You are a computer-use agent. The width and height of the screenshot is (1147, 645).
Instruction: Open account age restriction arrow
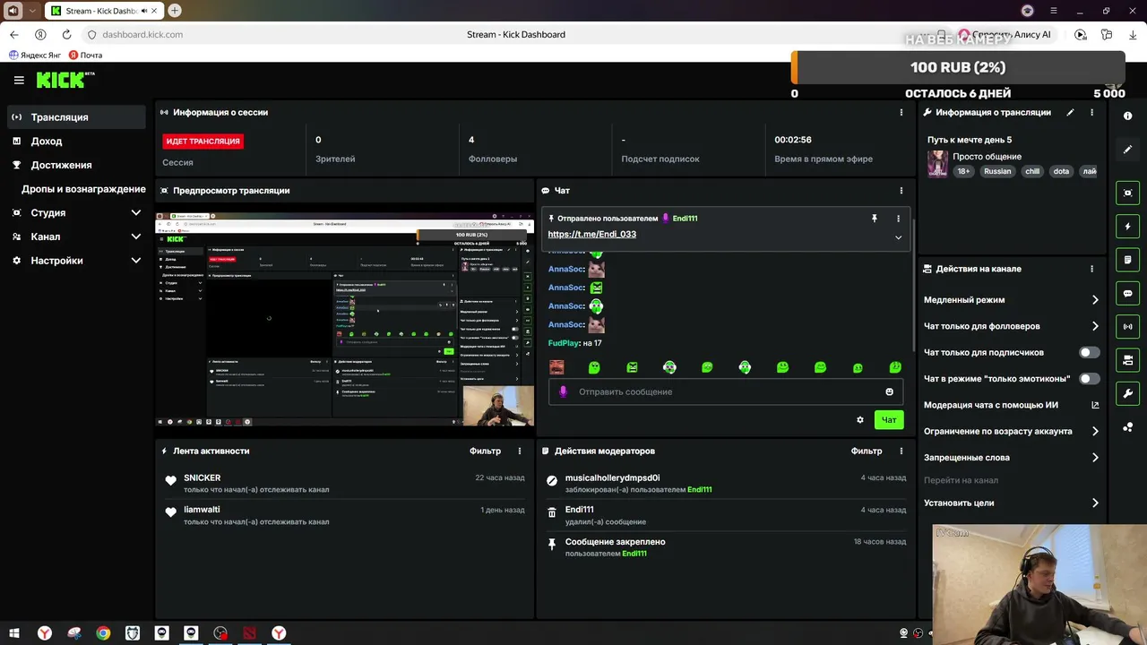1095,431
